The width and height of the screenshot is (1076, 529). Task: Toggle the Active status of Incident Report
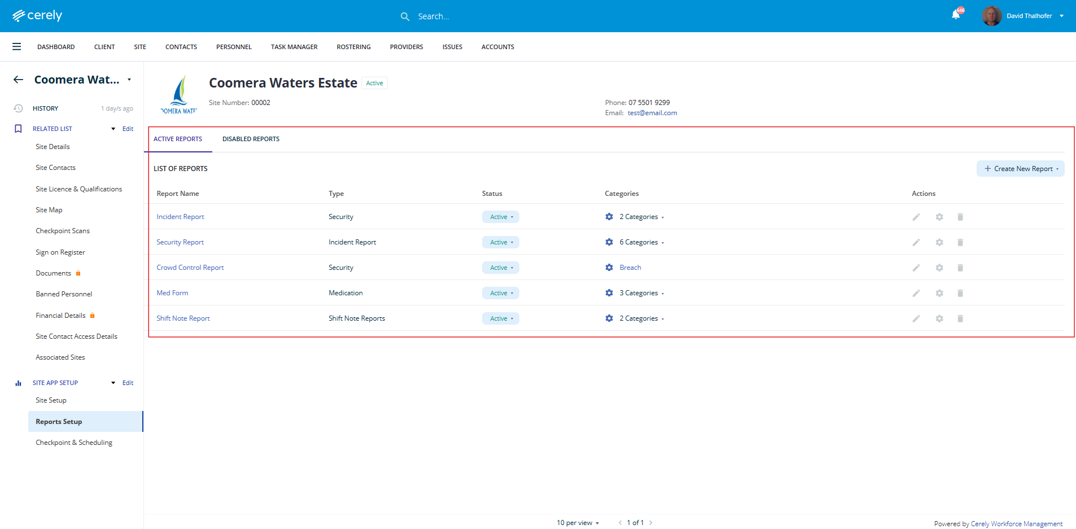[x=501, y=217]
